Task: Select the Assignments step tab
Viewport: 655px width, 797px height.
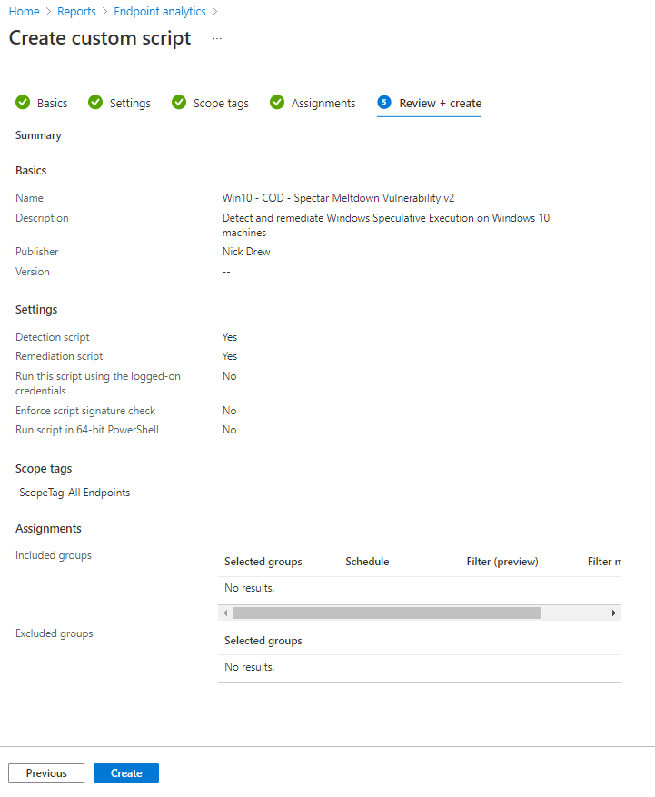Action: coord(323,104)
